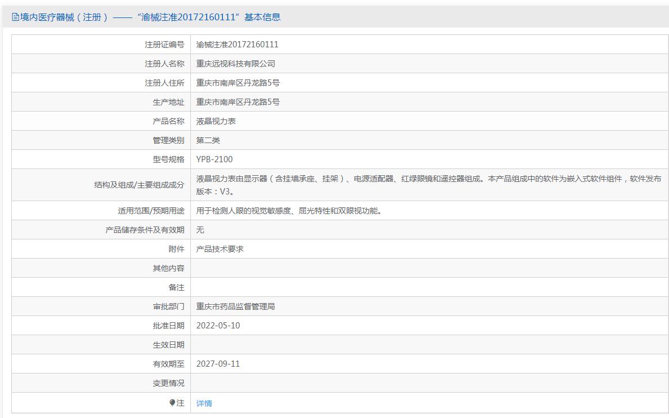Viewport: 669px width, 418px height.
Task: Click the page title 境内医疗器械（注册）基本信息
Action: pyautogui.click(x=150, y=17)
